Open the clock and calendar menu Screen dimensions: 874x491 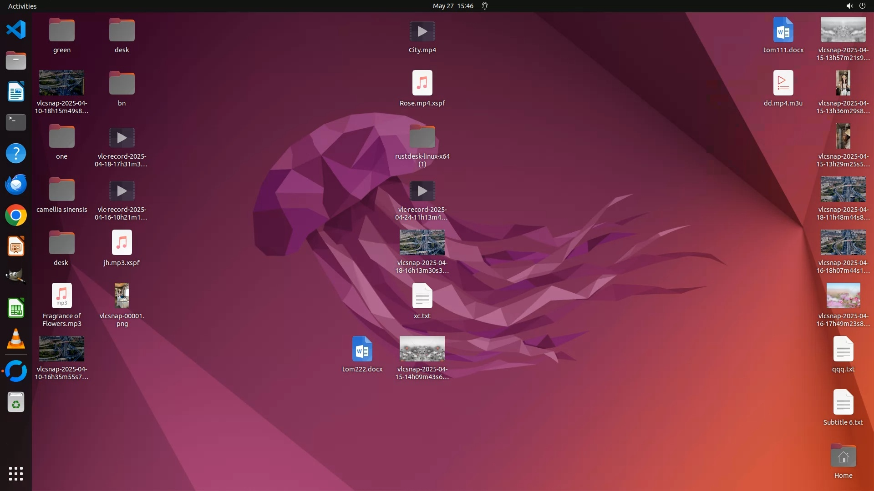click(x=453, y=6)
